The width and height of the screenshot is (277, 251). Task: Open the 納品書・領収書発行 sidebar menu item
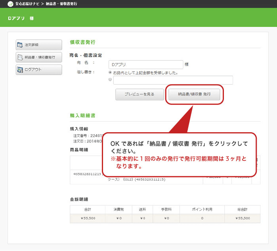point(39,57)
